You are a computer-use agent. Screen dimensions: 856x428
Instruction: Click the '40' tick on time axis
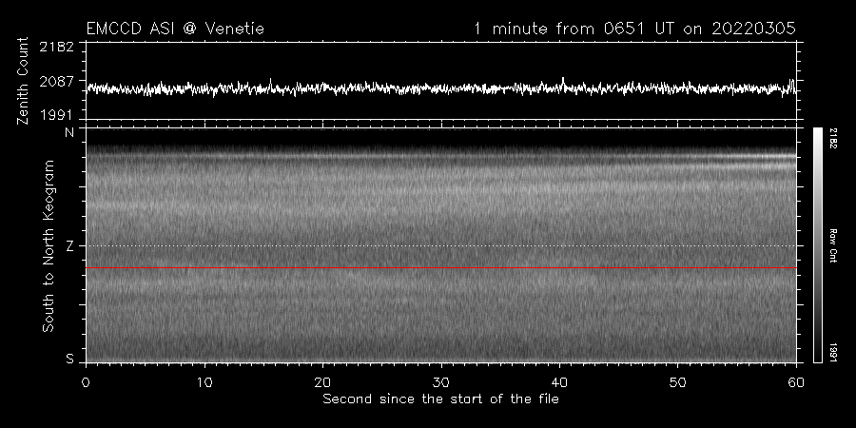click(x=559, y=382)
